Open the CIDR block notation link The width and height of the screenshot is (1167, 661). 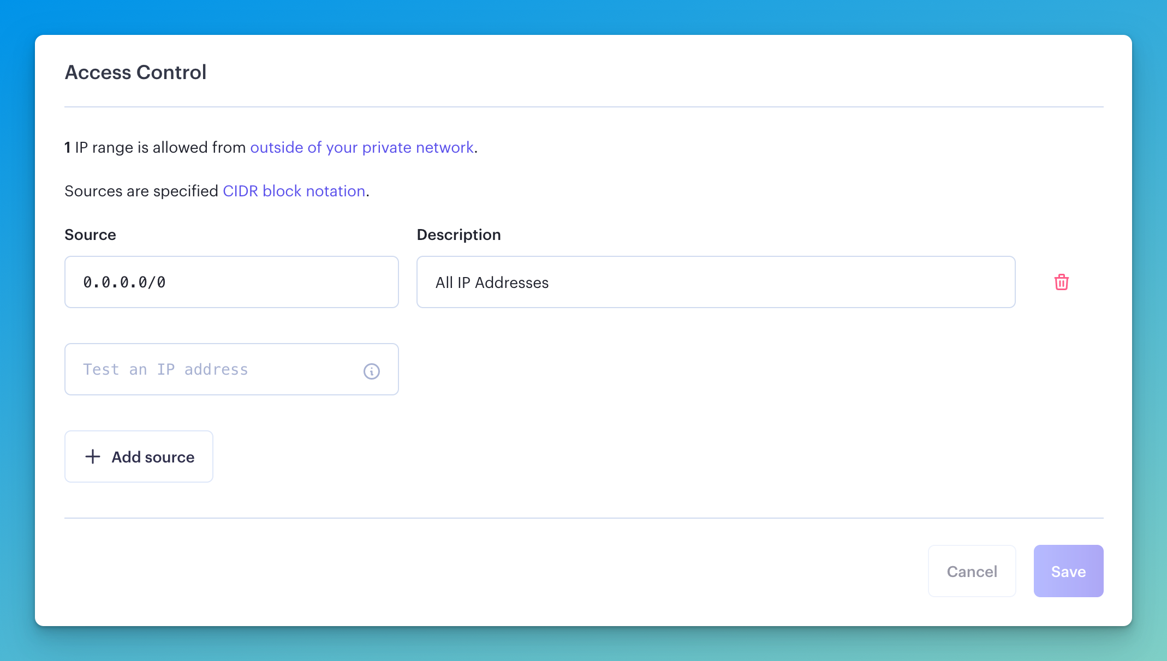pos(294,191)
